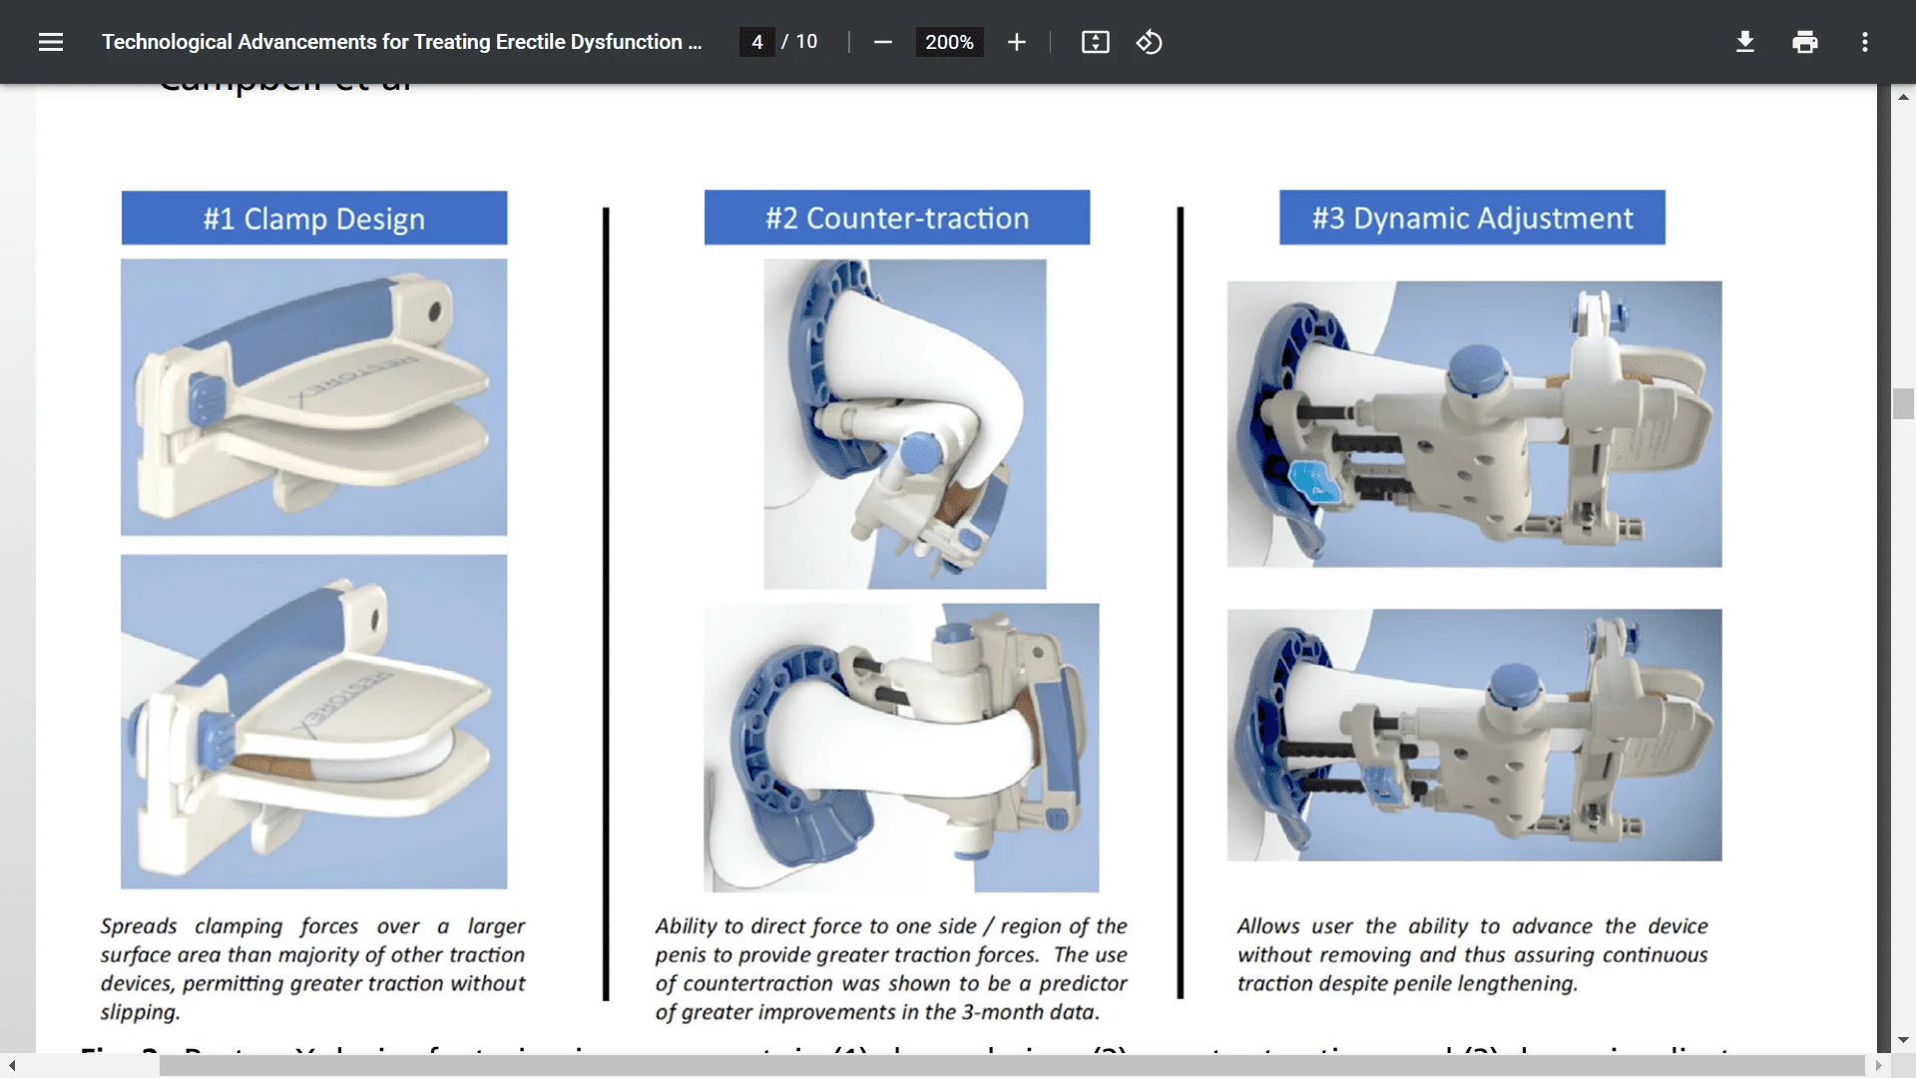Viewport: 1916px width, 1078px height.
Task: Click the fit to page icon
Action: click(1095, 42)
